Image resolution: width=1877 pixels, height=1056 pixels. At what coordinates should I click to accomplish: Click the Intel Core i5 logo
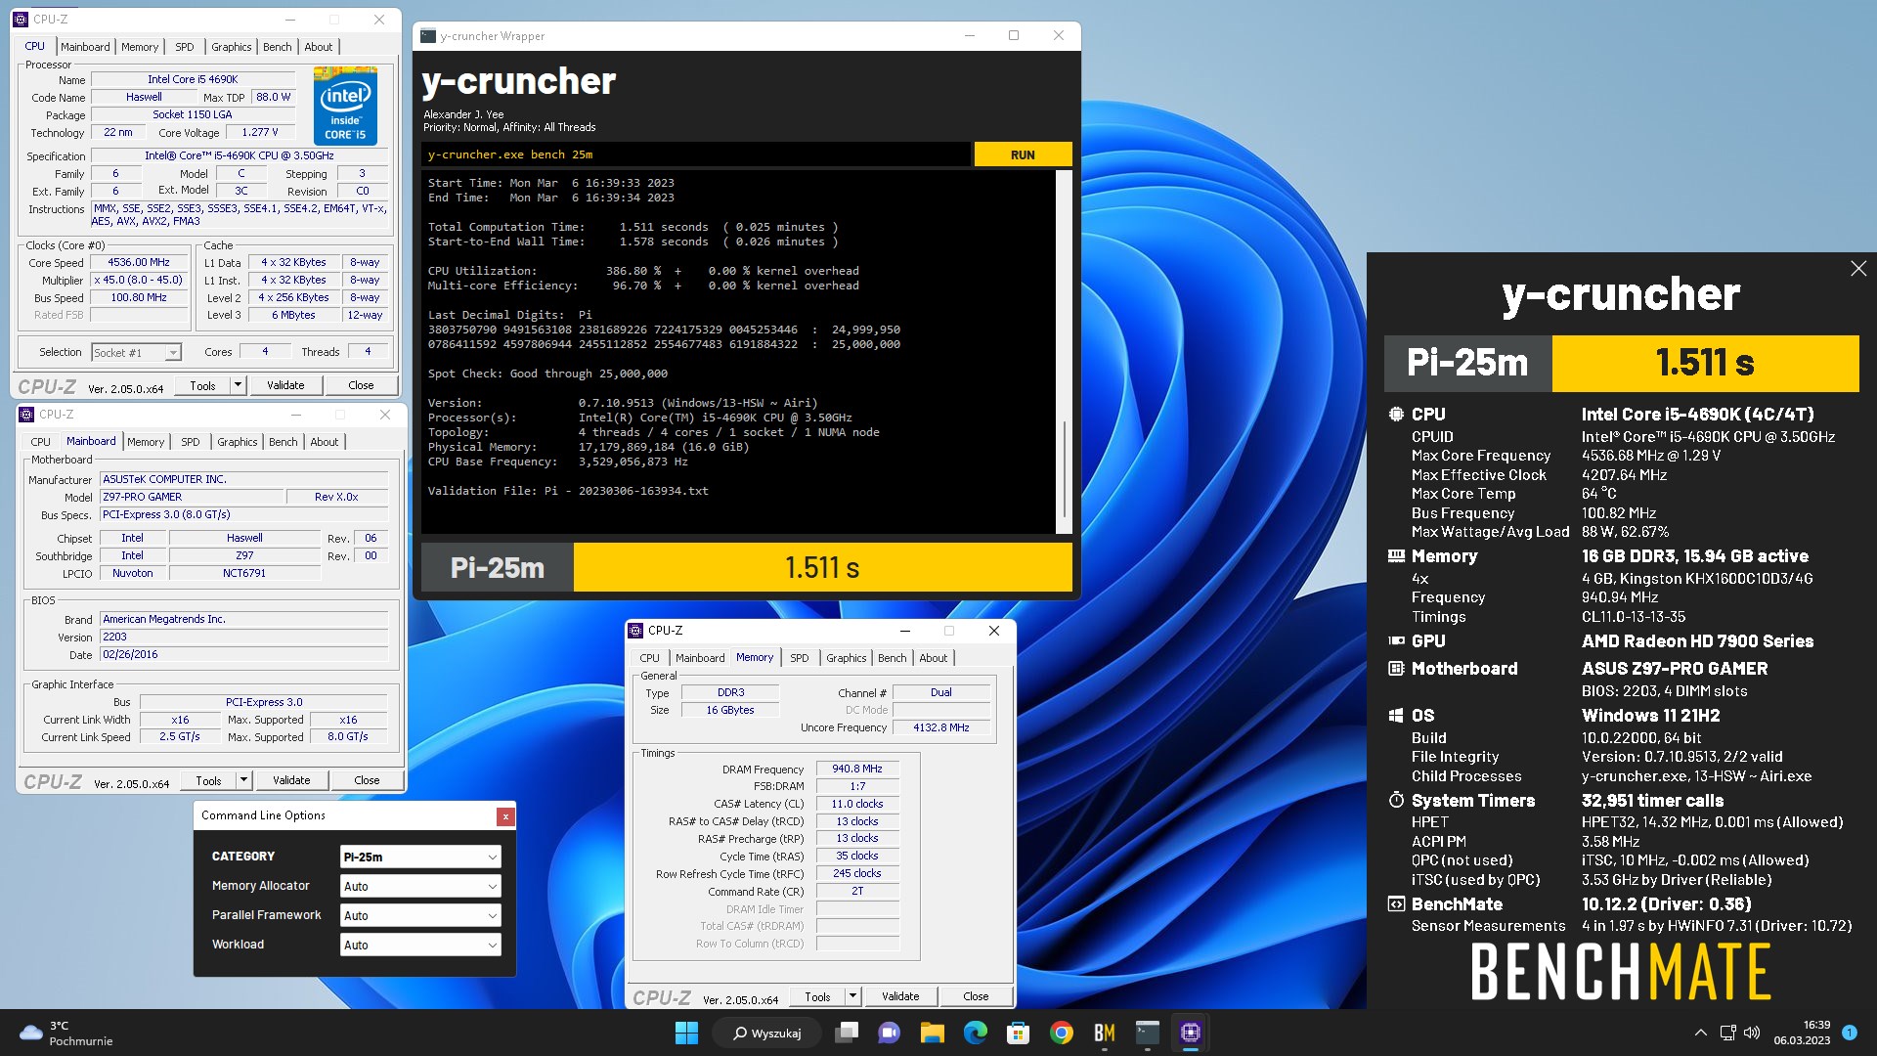tap(345, 106)
